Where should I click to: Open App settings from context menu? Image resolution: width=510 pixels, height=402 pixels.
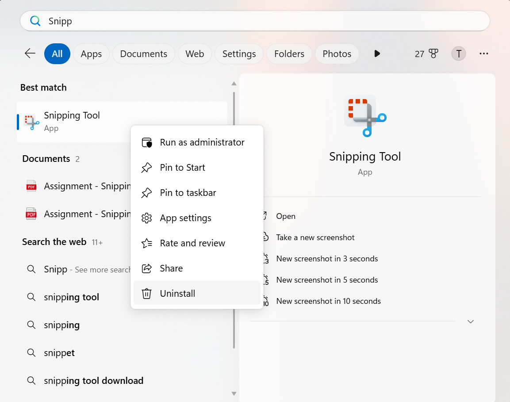[197, 218]
